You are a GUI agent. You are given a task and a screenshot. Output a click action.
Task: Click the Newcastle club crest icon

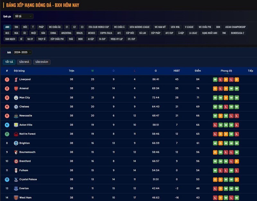(x=16, y=116)
